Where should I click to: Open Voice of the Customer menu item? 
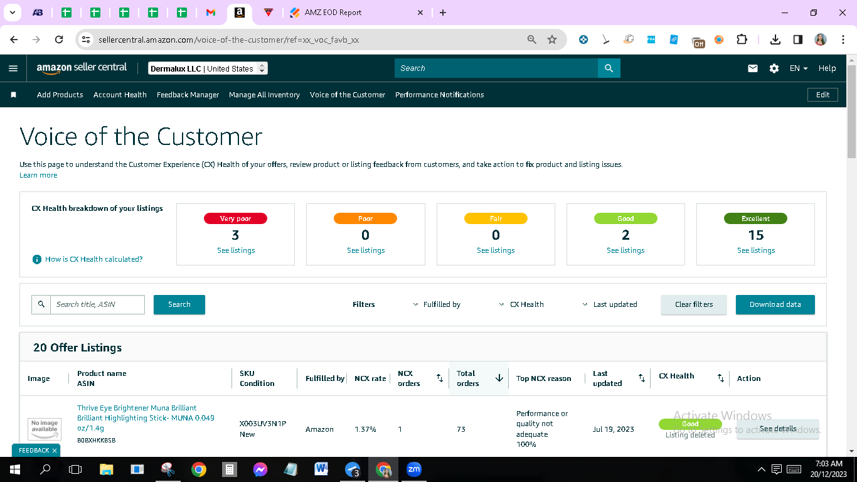pos(348,95)
